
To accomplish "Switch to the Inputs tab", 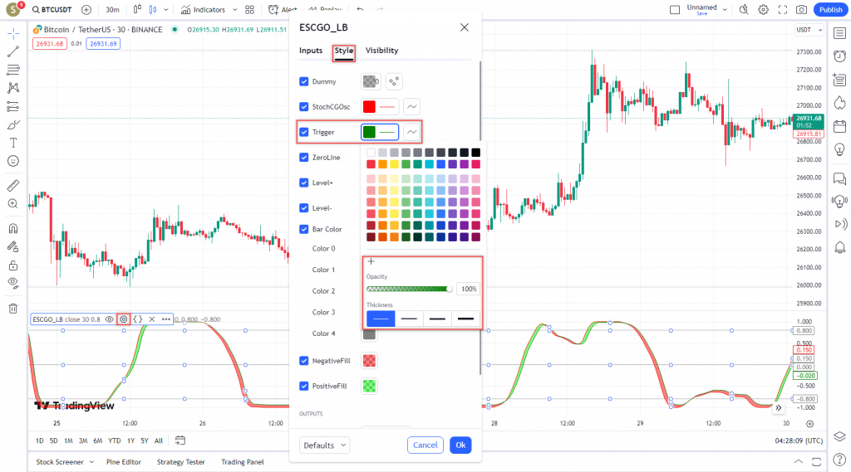I will 311,51.
